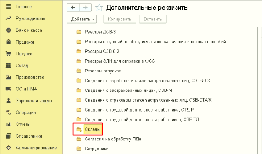
Task: Select the Сотрудники row
Action: (x=96, y=149)
